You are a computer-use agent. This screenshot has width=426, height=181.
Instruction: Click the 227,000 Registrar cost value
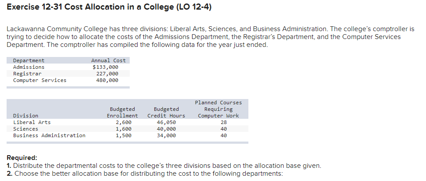point(107,74)
